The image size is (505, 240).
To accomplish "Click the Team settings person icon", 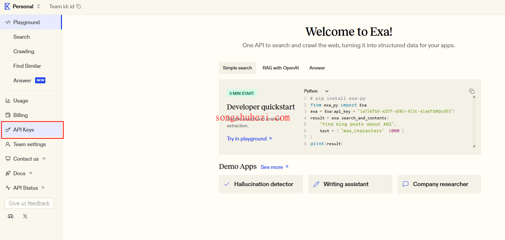I will 8,144.
